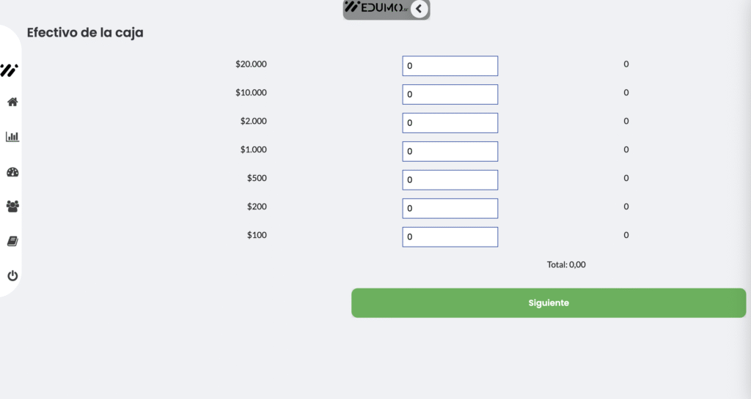
Task: Click the sidebar Edumo stripes logo
Action: coord(10,70)
